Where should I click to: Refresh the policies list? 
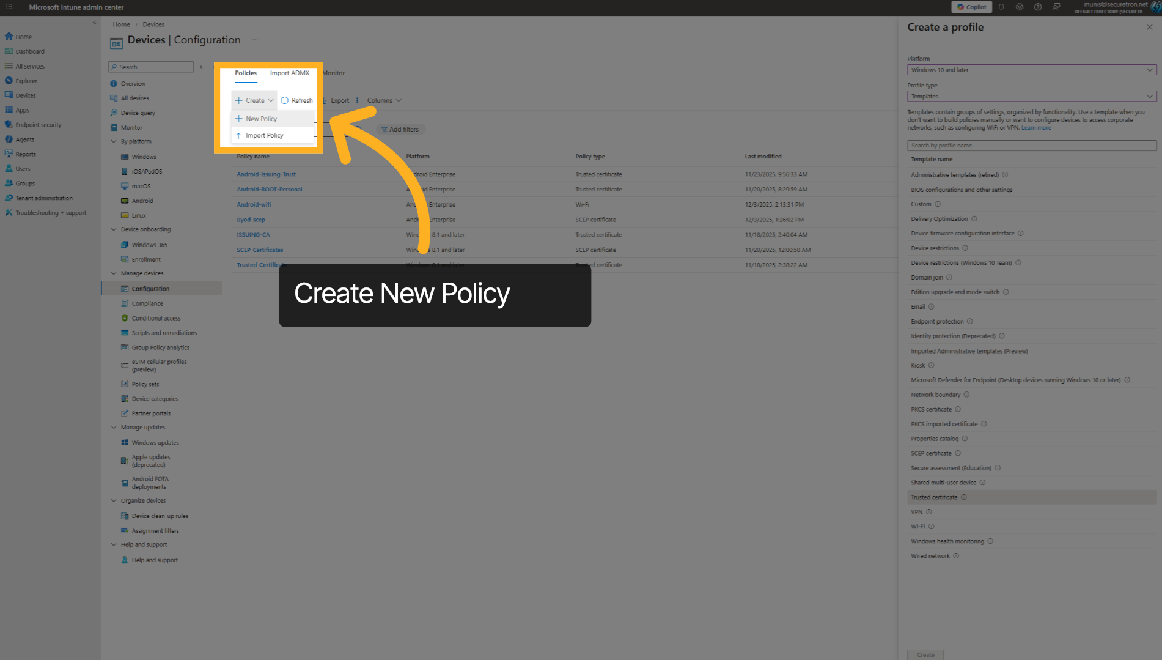click(x=297, y=100)
